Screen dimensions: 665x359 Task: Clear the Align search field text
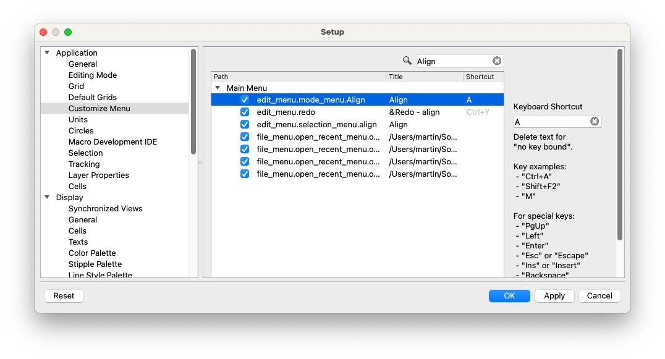tap(497, 61)
